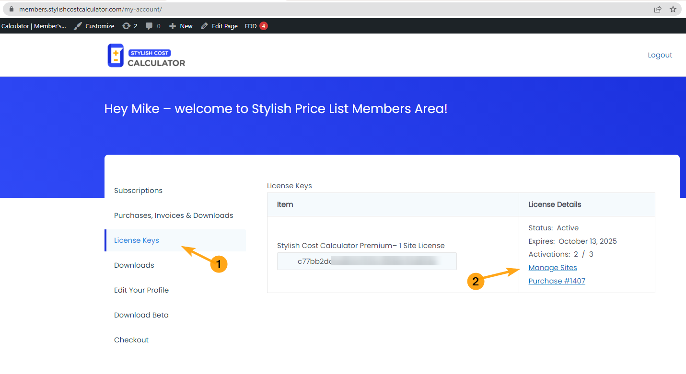686x374 pixels.
Task: Click the New content menu item
Action: click(x=181, y=26)
